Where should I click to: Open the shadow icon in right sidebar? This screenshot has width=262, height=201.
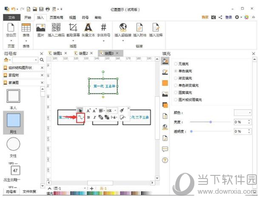[x=165, y=105]
